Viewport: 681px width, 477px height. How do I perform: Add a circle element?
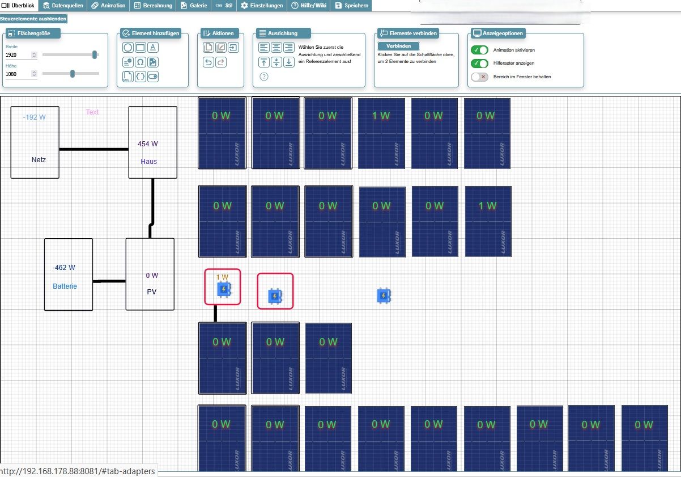[128, 48]
